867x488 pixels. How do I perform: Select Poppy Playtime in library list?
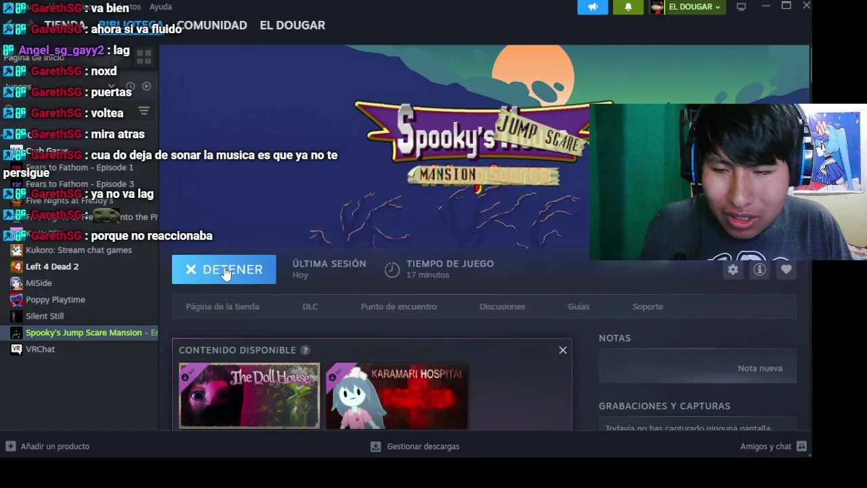55,300
